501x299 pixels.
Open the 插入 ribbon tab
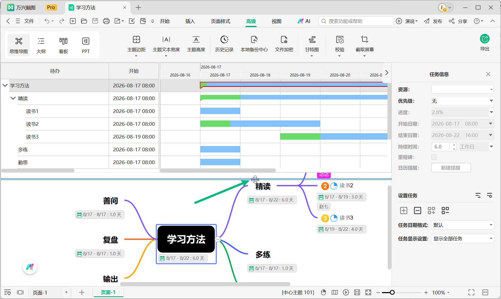coord(190,21)
